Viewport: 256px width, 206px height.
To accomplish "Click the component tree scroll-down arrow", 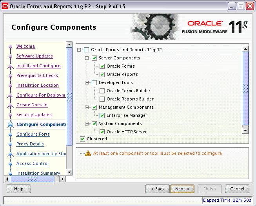I will click(x=245, y=130).
